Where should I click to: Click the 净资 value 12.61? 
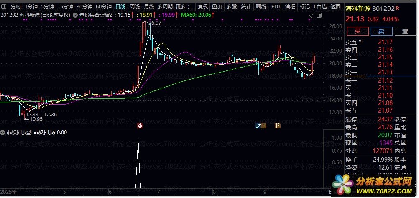(x=385, y=168)
